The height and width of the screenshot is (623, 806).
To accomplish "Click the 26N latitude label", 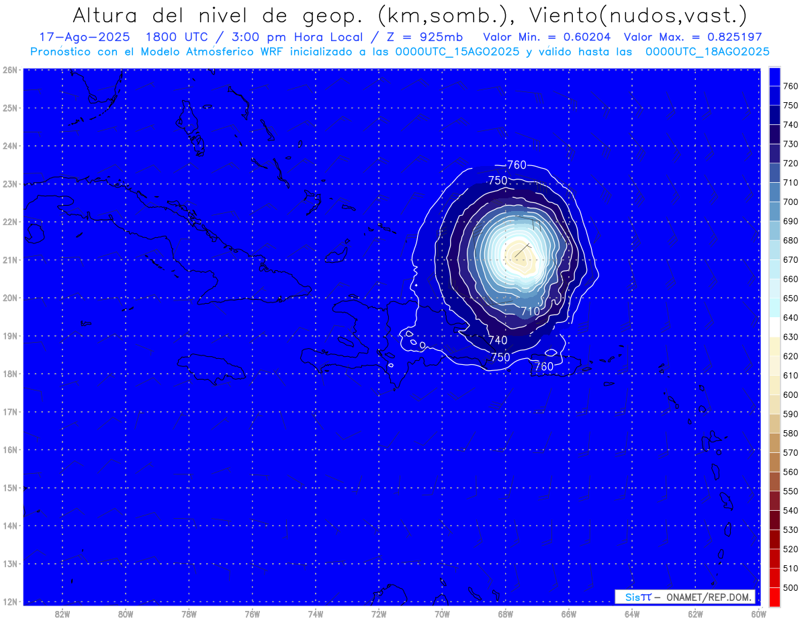I will click(9, 70).
